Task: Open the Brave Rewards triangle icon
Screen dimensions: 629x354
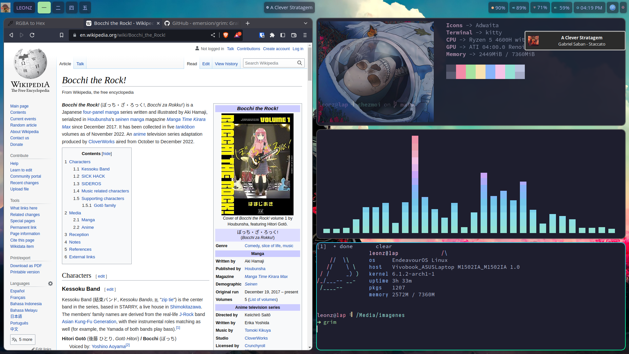Action: point(237,35)
